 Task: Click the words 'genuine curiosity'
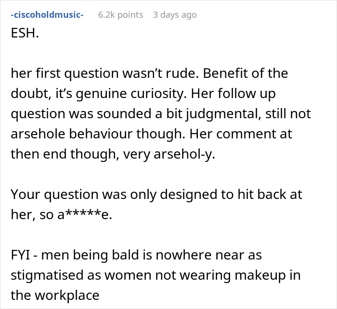[x=131, y=94]
